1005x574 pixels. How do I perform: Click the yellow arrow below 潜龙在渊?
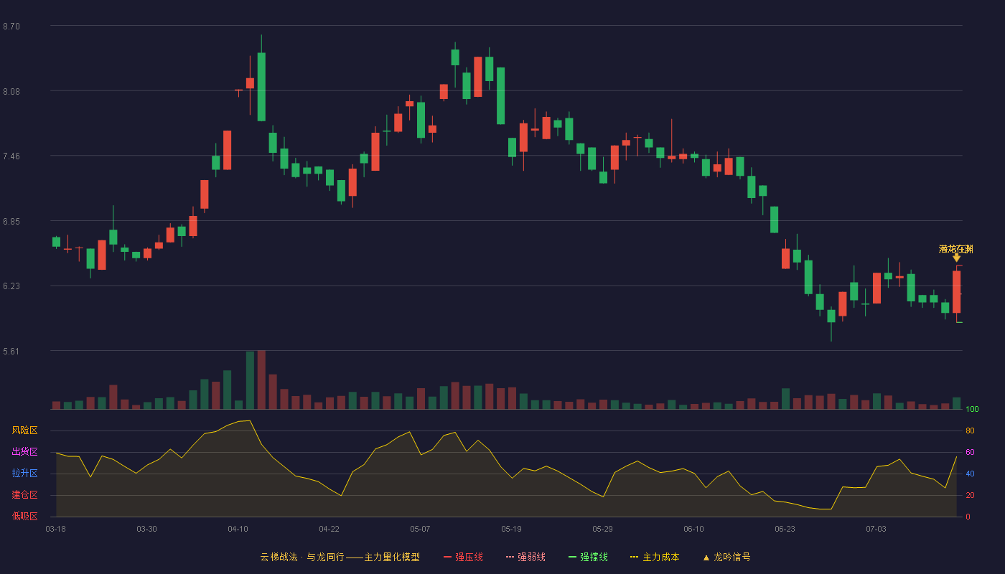click(x=956, y=258)
